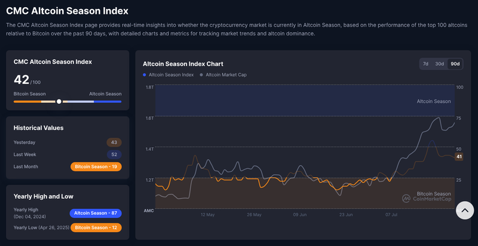Click the AMC axis label
Image resolution: width=478 pixels, height=246 pixels.
(x=149, y=211)
